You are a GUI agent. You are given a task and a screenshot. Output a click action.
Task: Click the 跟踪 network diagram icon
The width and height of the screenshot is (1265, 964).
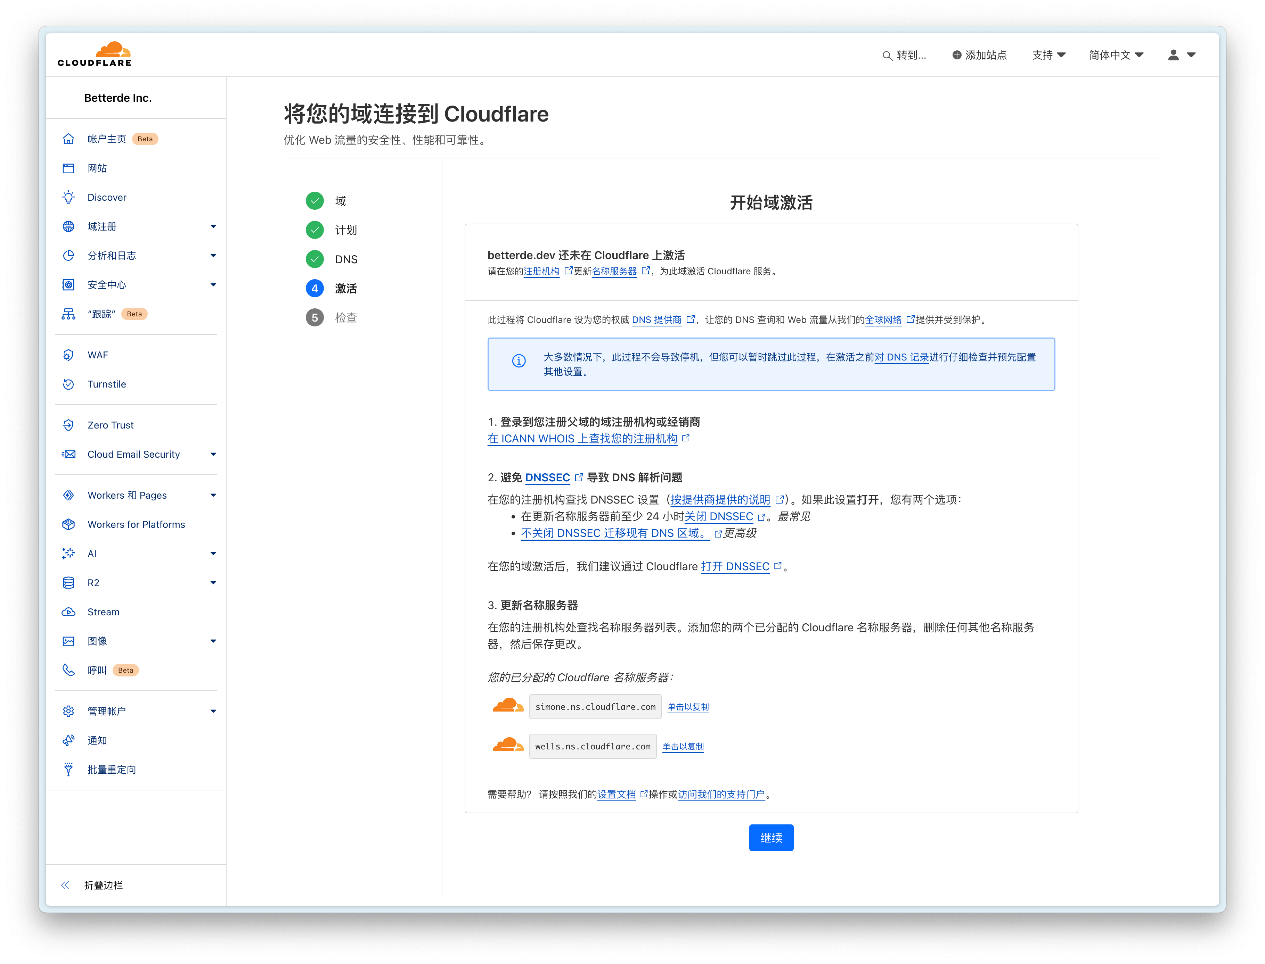pos(68,314)
